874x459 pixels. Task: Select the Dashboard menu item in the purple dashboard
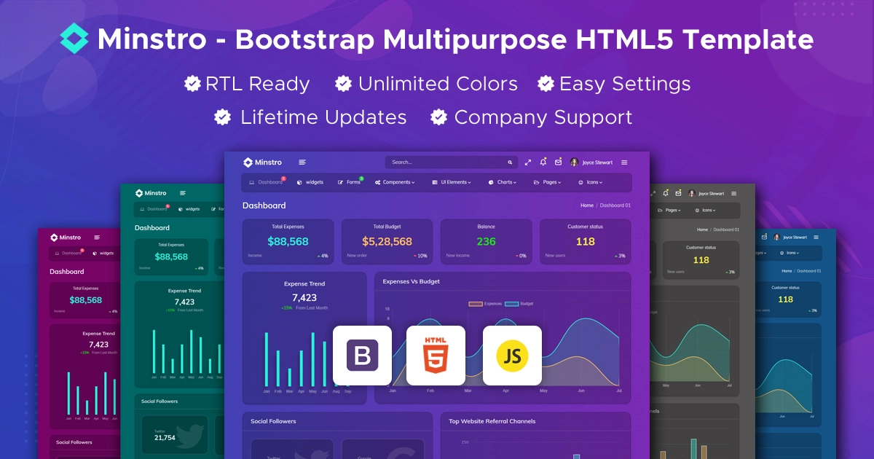pyautogui.click(x=267, y=182)
